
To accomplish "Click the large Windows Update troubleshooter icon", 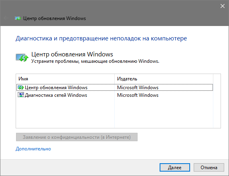I will coord(22,58).
